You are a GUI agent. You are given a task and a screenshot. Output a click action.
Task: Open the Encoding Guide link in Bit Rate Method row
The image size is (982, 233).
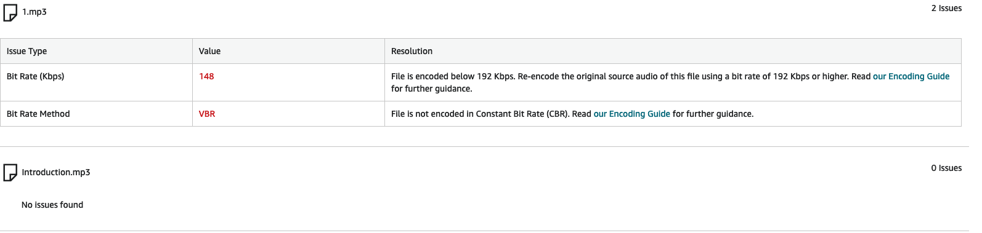pyautogui.click(x=631, y=114)
